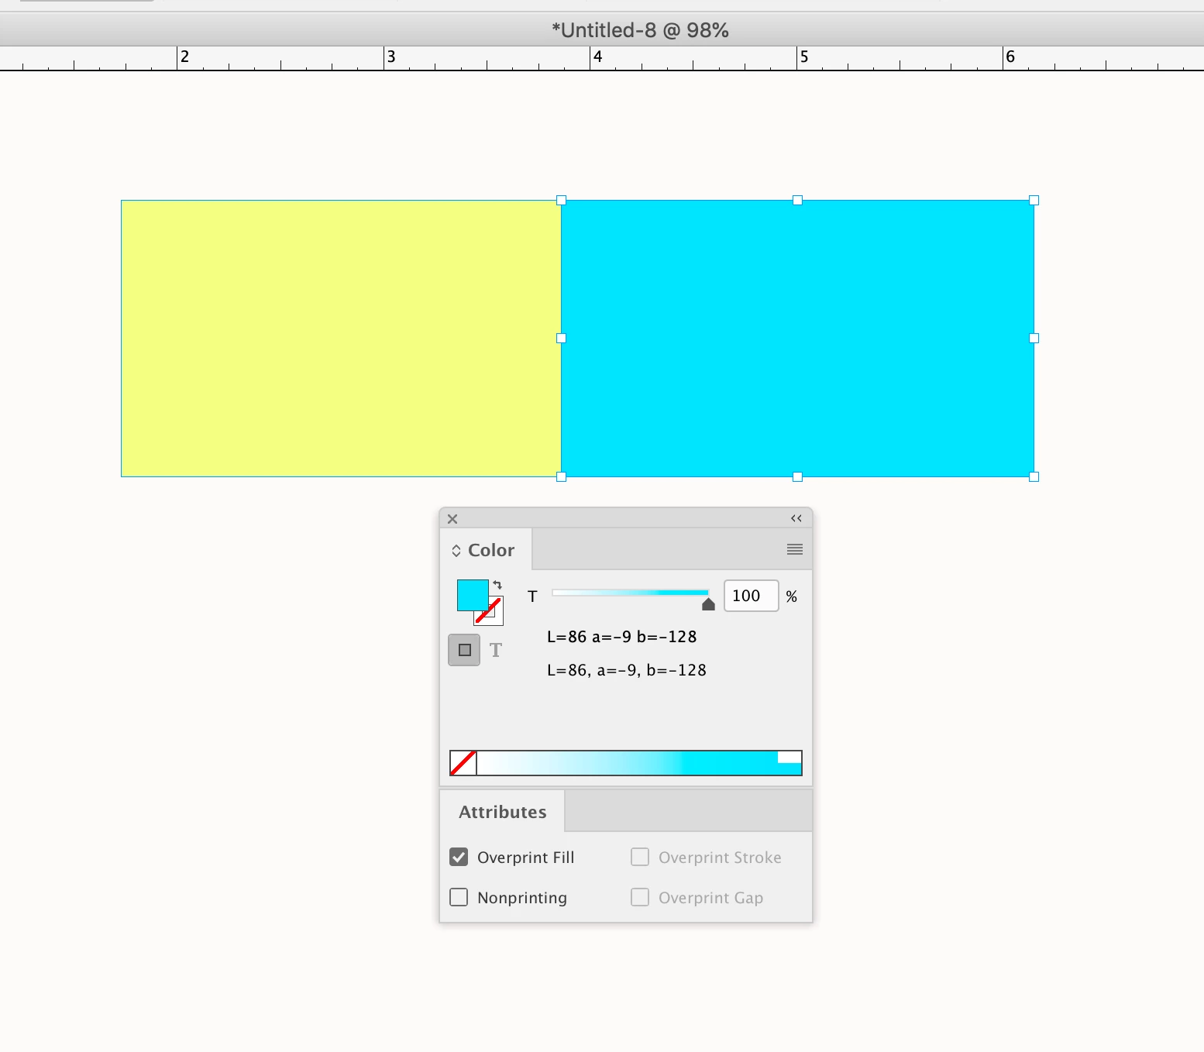The width and height of the screenshot is (1204, 1052).
Task: Click bottom-right corner handle of cyan rectangle
Action: pos(1034,477)
